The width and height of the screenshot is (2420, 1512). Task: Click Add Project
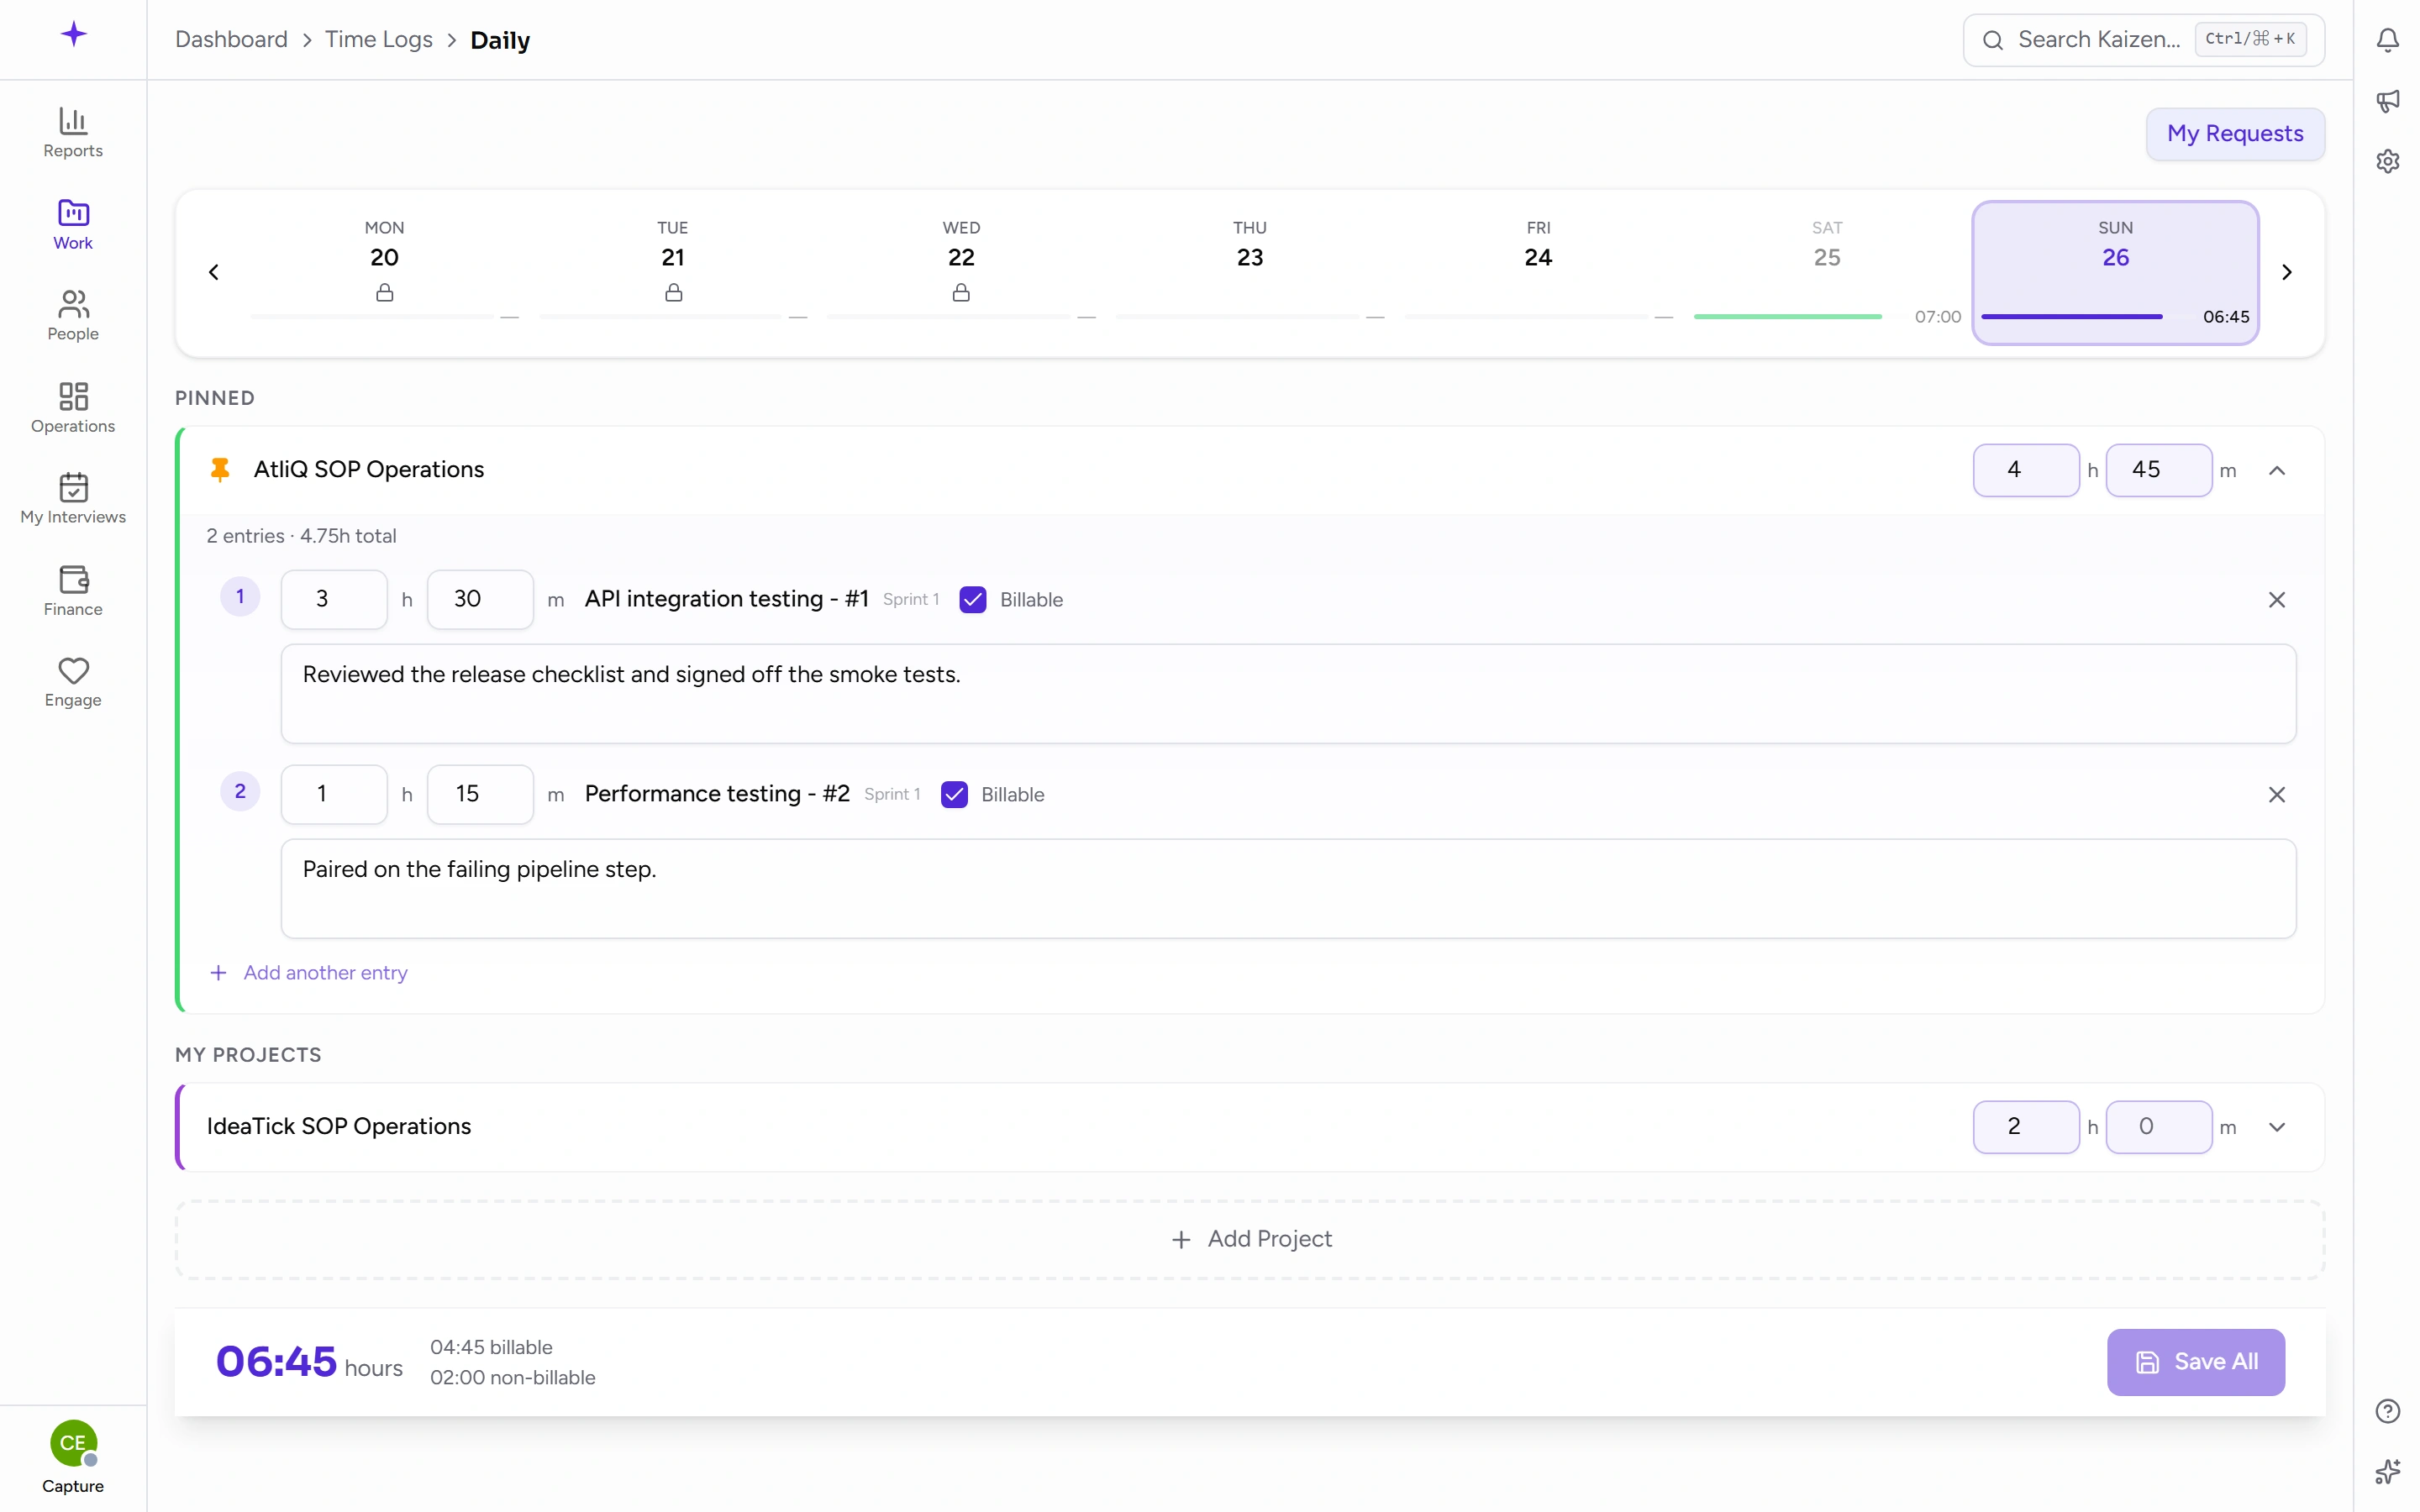click(x=1250, y=1240)
